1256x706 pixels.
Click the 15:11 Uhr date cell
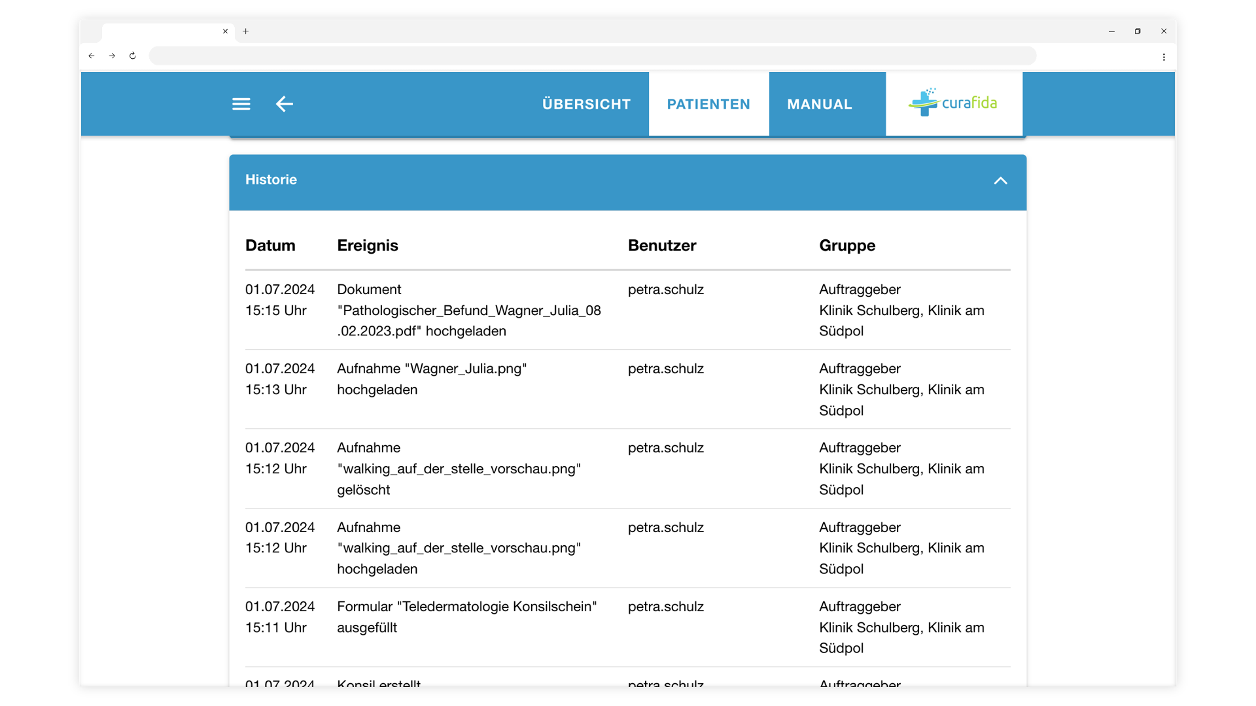tap(280, 617)
